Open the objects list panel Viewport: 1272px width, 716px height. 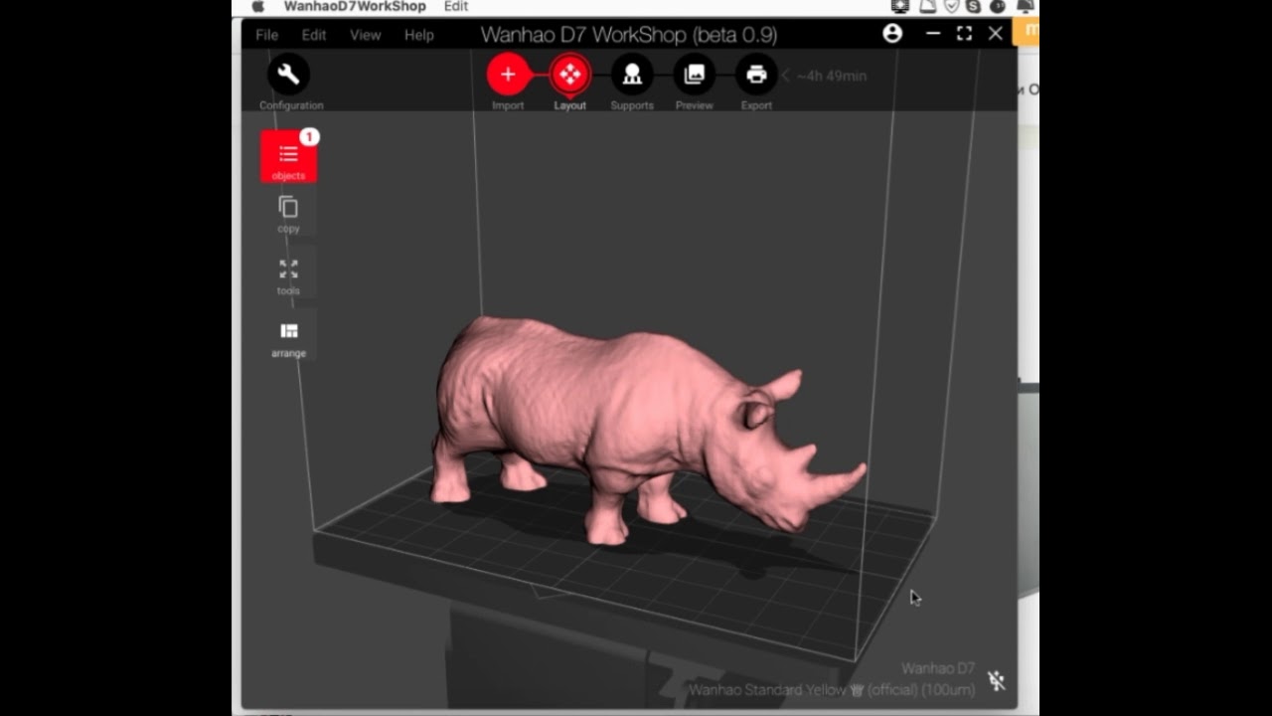coord(289,157)
